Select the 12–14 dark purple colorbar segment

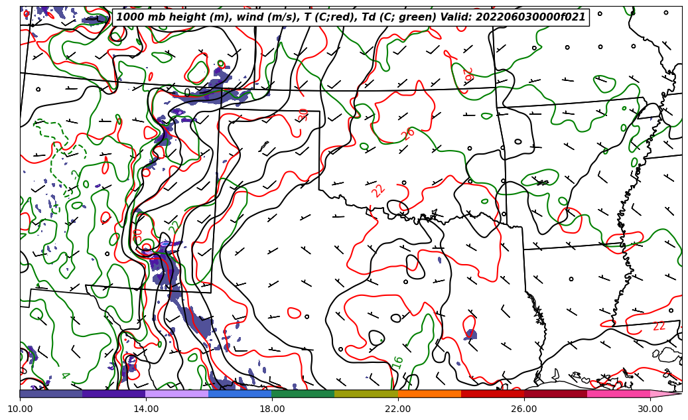pyautogui.click(x=114, y=393)
